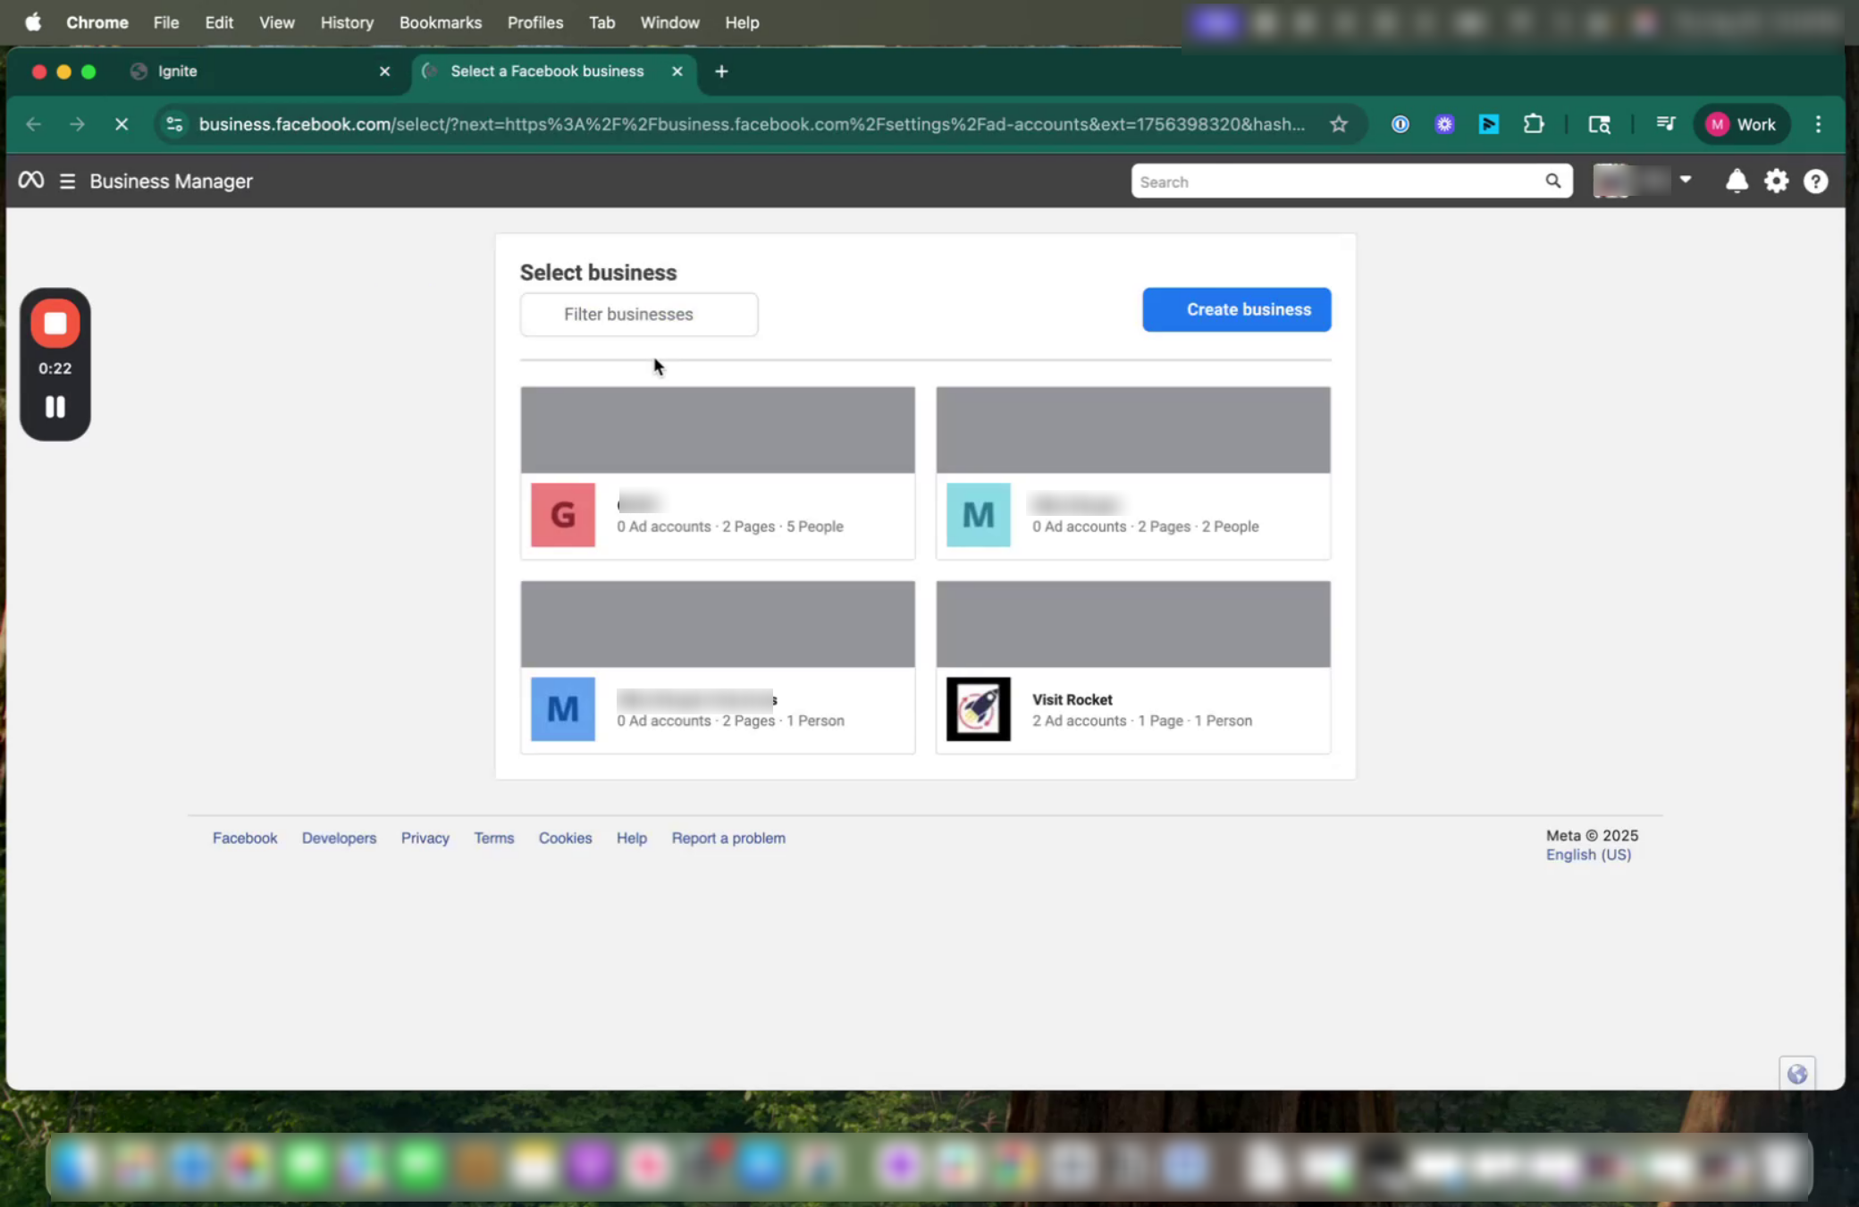The image size is (1859, 1207).
Task: Click the globe icon at bottom right
Action: point(1797,1074)
